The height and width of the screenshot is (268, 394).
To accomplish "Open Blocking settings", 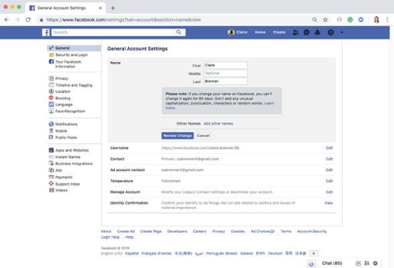I will point(62,98).
